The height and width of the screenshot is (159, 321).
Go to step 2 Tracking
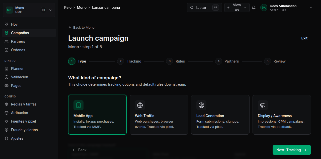click(x=129, y=61)
